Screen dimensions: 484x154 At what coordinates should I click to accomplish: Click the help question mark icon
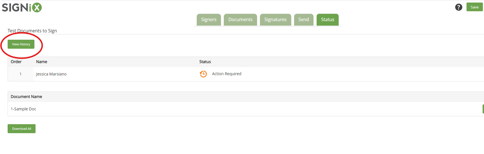coord(459,7)
